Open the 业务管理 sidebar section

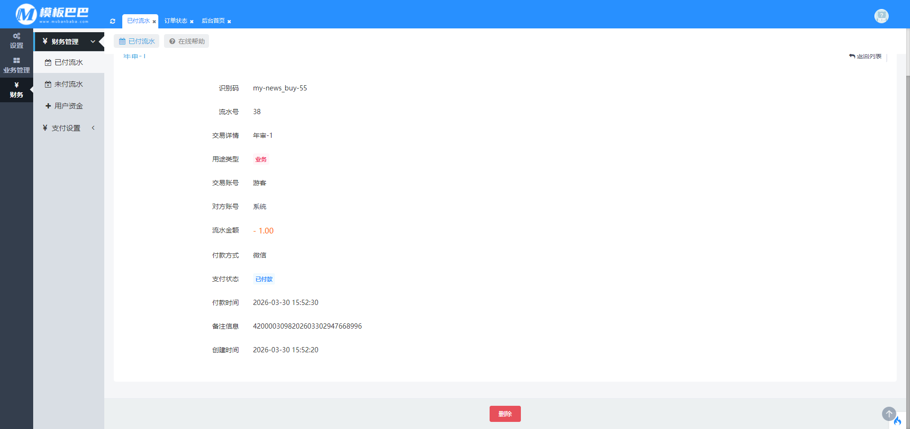(x=17, y=65)
